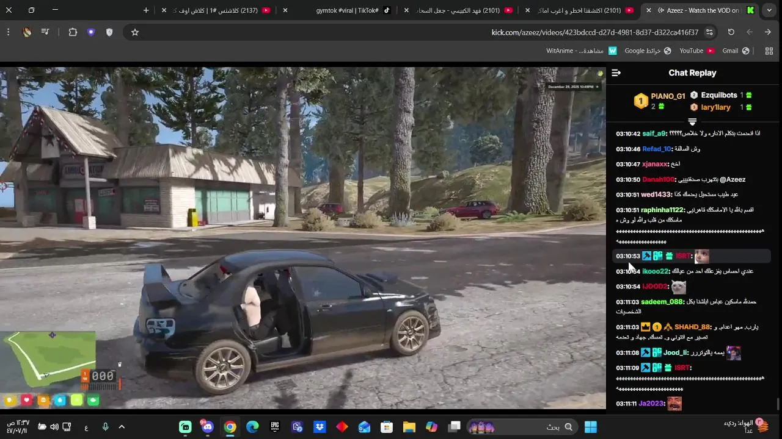Image resolution: width=782 pixels, height=439 pixels.
Task: Click the 03:10:42 chat timestamp
Action: [x=628, y=134]
